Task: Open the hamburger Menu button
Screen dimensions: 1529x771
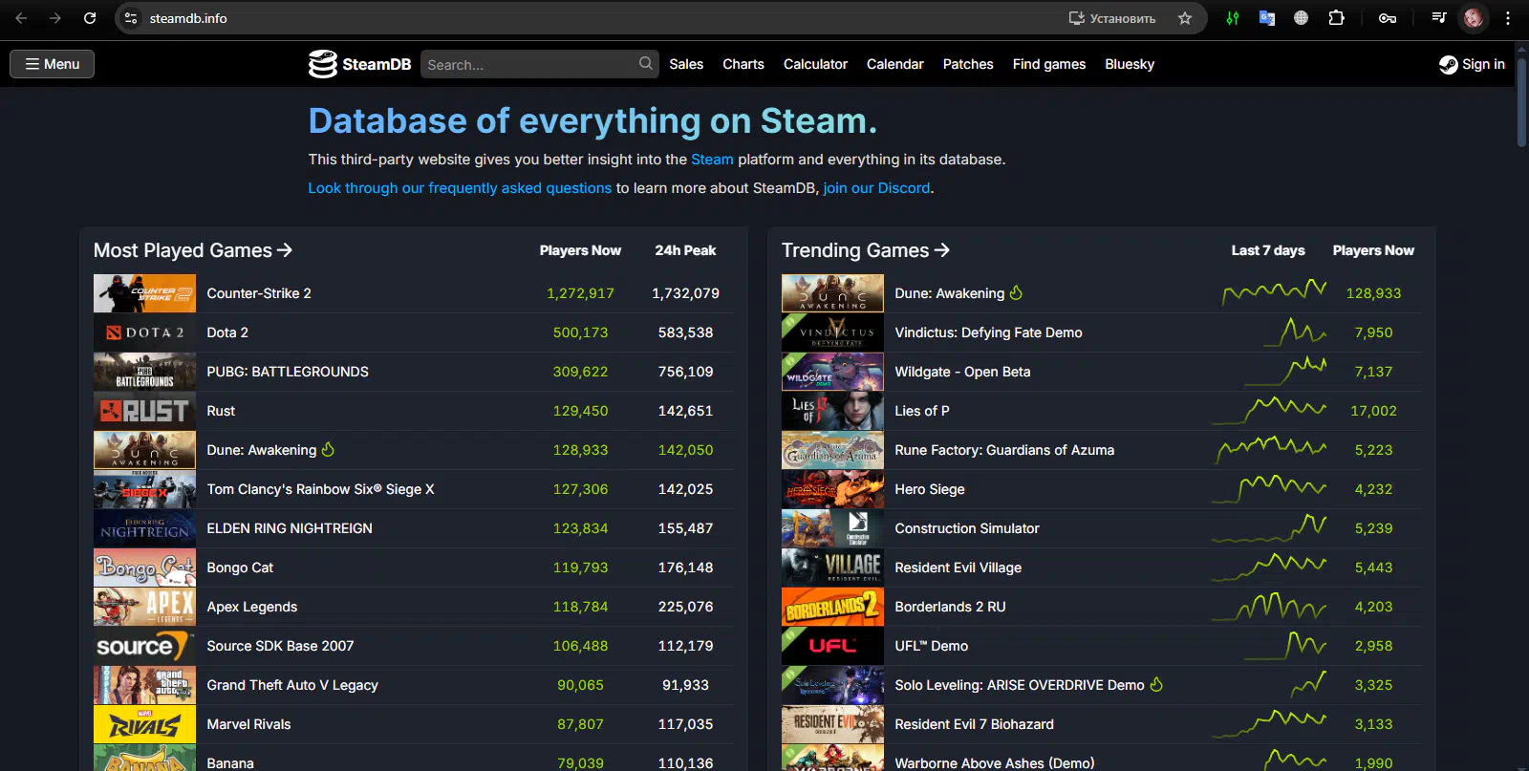Action: (52, 64)
